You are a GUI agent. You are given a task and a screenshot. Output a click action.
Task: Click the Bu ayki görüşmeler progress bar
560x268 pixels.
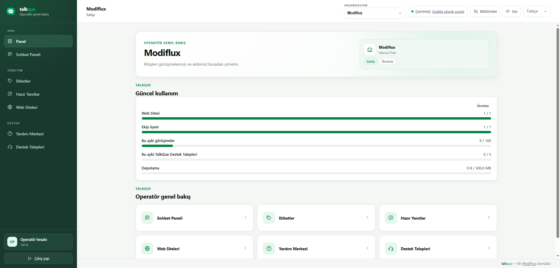tap(316, 146)
